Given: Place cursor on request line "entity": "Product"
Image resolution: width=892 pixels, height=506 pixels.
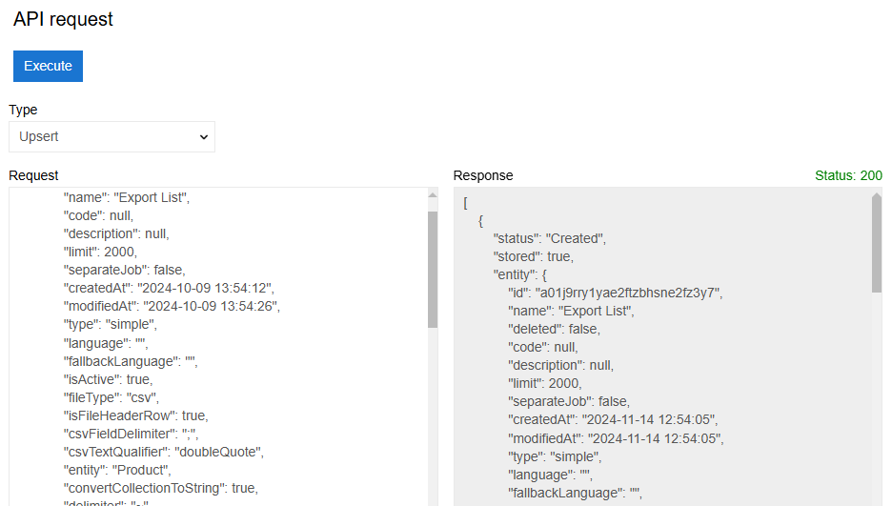Looking at the screenshot, I should [117, 470].
